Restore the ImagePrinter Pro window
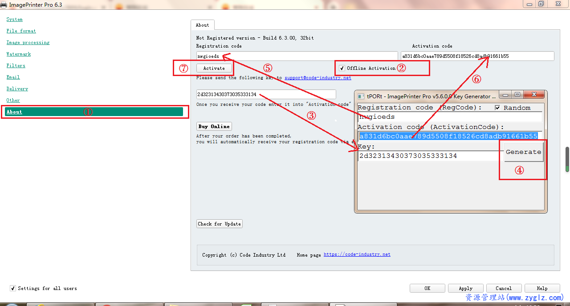570x306 pixels. (541, 4)
